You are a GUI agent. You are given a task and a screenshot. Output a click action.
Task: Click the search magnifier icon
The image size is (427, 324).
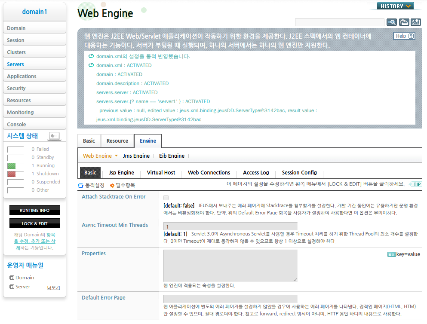tap(392, 22)
